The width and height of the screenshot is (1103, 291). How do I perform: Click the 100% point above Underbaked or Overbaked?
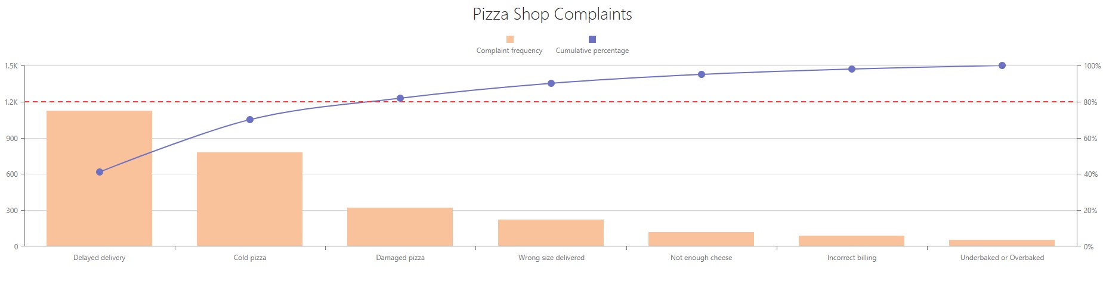(1002, 65)
